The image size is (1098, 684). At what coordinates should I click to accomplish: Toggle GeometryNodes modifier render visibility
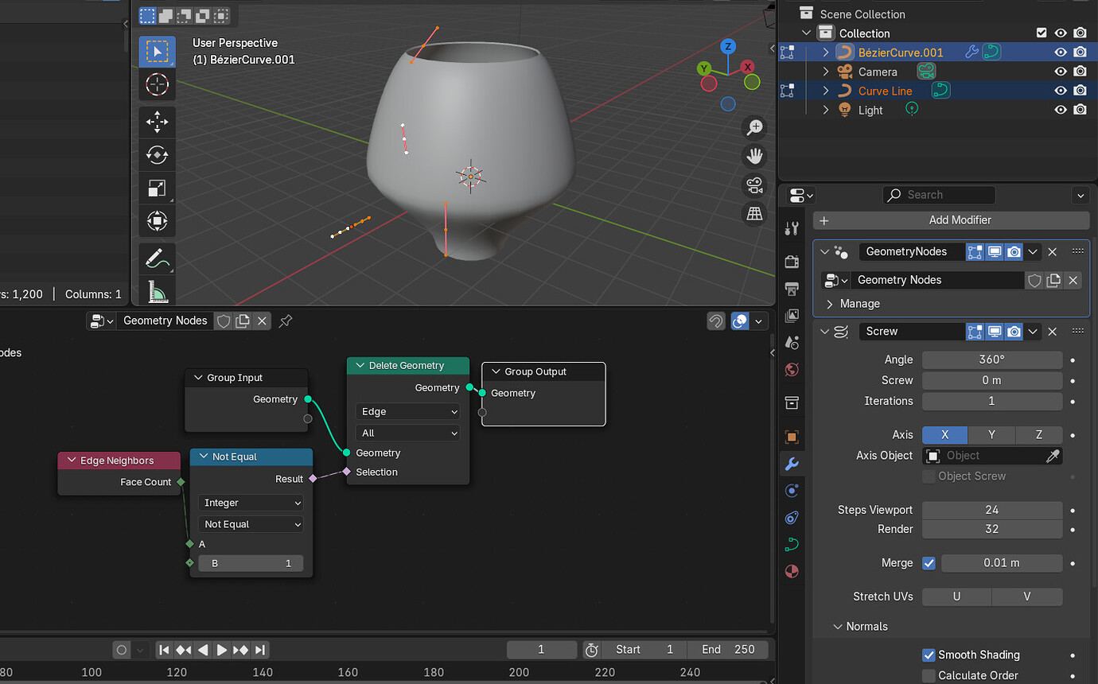click(1014, 251)
